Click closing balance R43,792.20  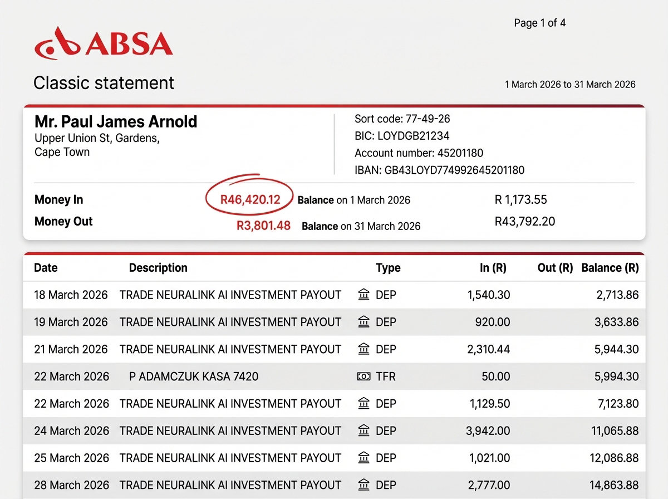coord(525,222)
